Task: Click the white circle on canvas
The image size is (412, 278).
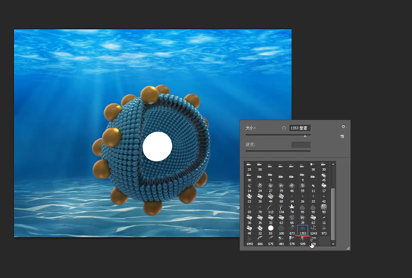Action: [157, 146]
